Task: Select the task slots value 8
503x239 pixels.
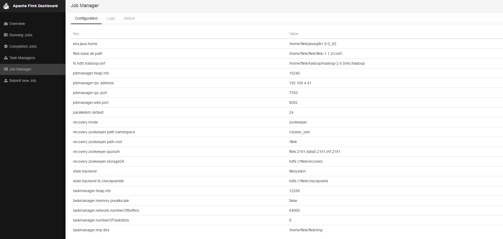Action: point(290,220)
